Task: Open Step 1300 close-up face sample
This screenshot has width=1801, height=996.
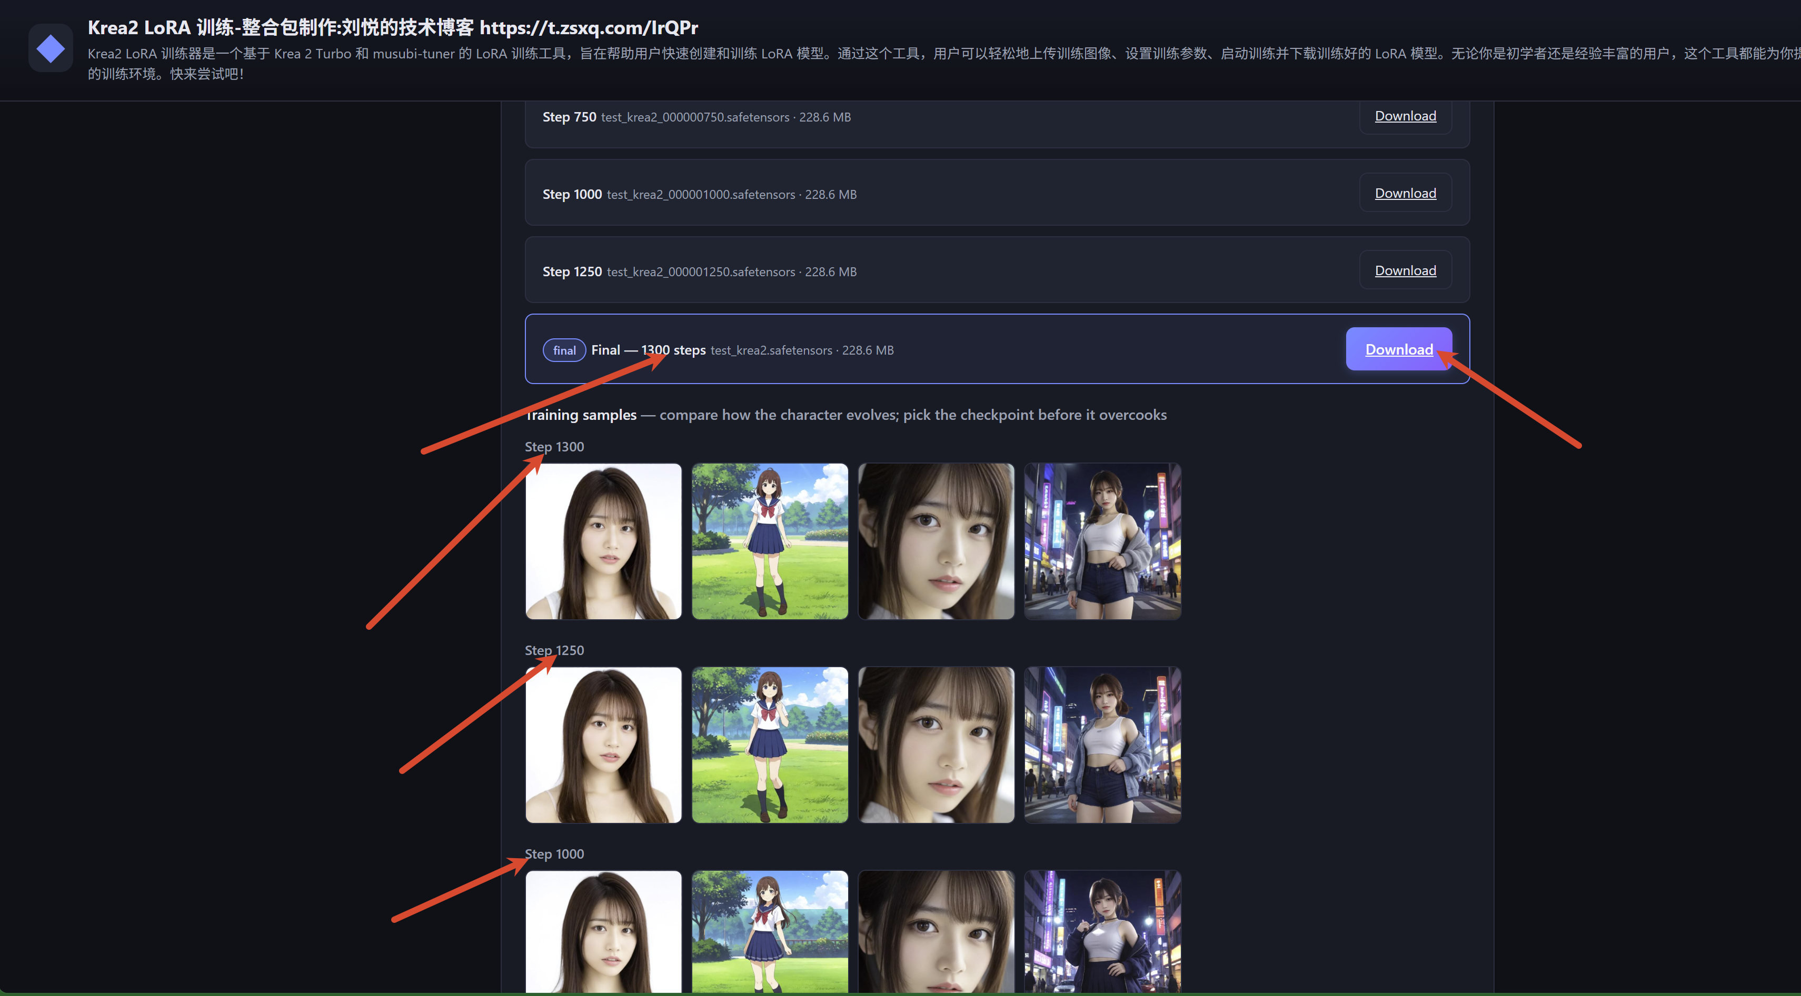Action: pos(936,541)
